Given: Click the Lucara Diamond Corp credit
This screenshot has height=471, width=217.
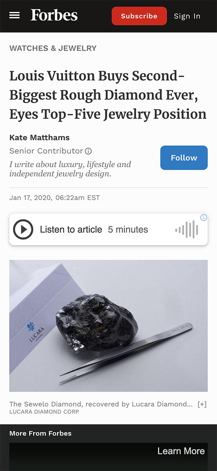Looking at the screenshot, I should click(x=44, y=412).
